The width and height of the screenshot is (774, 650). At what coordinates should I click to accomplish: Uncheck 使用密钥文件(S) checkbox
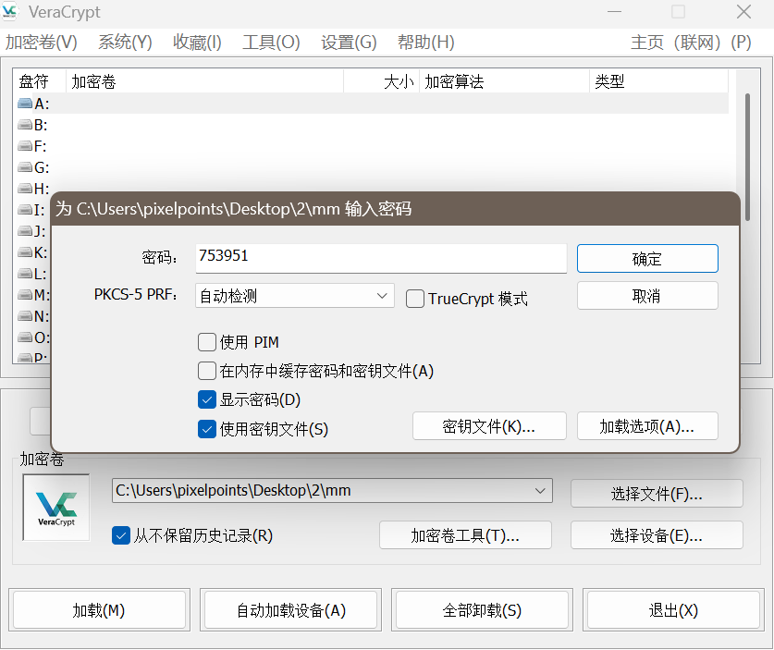(207, 429)
